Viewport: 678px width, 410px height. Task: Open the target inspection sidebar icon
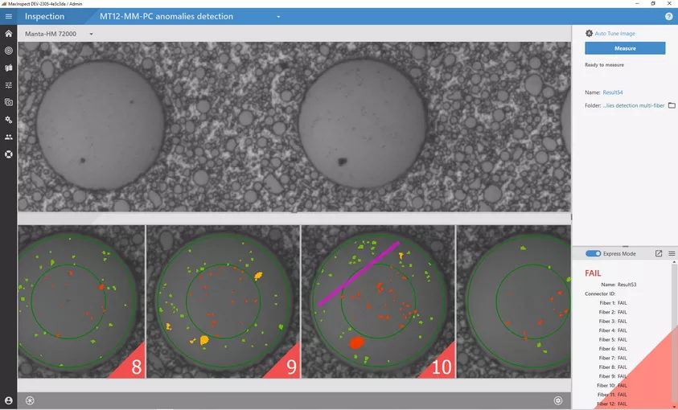click(x=8, y=50)
